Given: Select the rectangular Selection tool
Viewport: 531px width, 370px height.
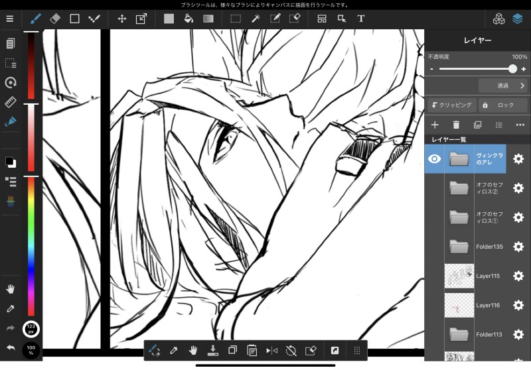Looking at the screenshot, I should click(x=236, y=19).
